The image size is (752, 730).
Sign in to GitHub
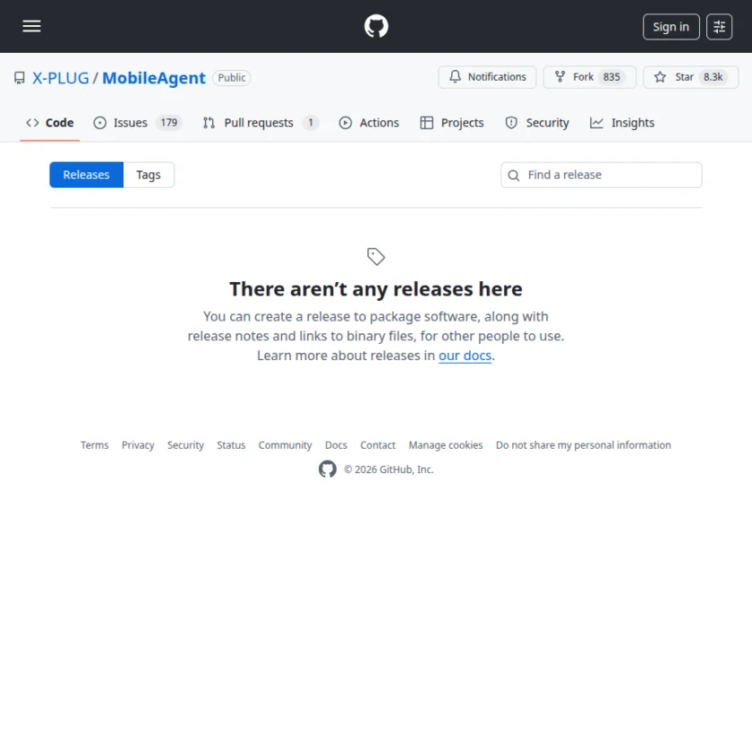click(x=671, y=26)
